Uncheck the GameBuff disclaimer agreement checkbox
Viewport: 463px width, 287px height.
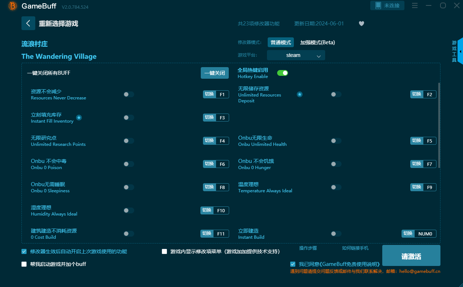click(293, 264)
